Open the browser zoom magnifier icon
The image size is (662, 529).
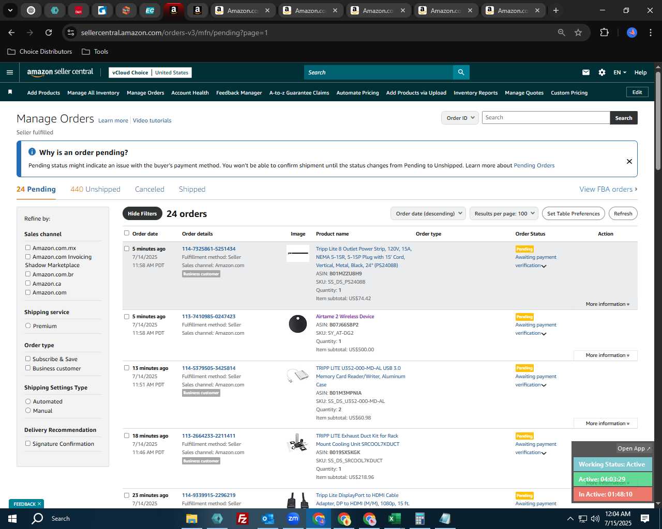point(562,33)
